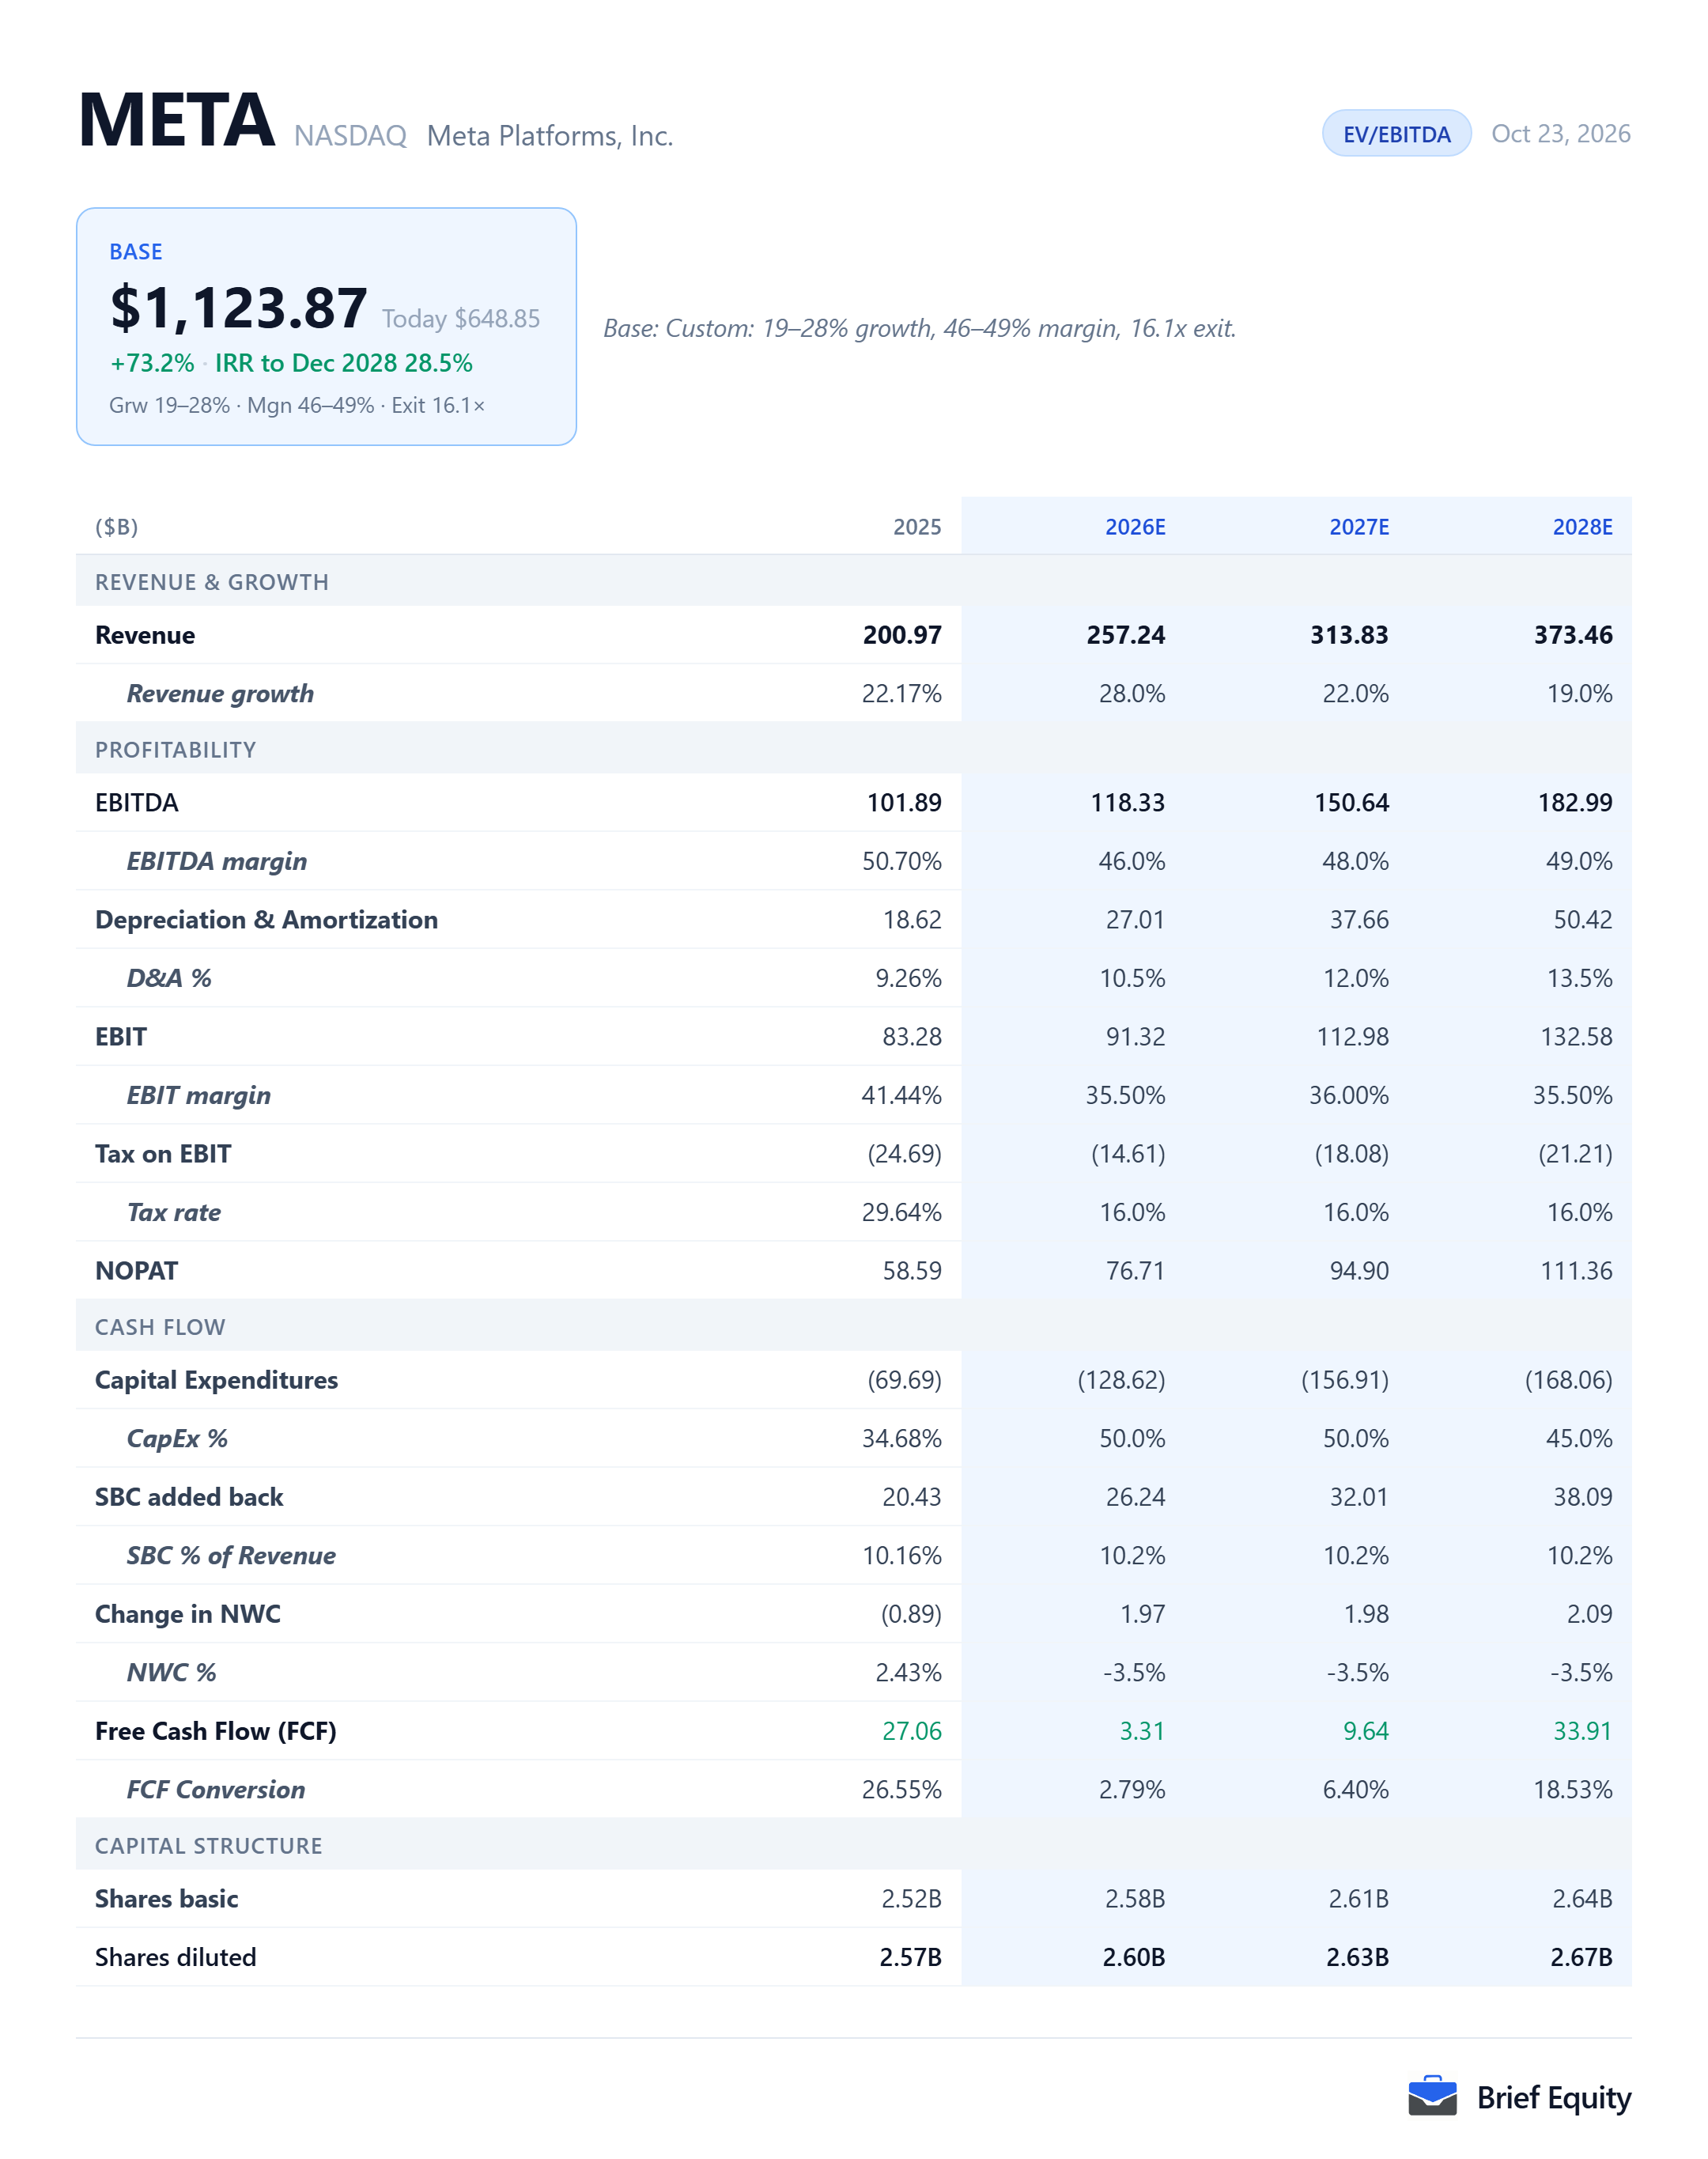The width and height of the screenshot is (1708, 2159).
Task: Click the SBC % of Revenue label
Action: tap(231, 1556)
